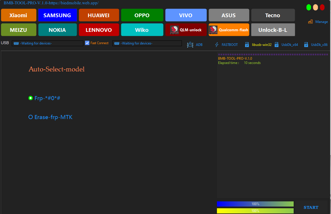The height and width of the screenshot is (214, 331).
Task: Click the green window control dot
Action: pos(309,7)
